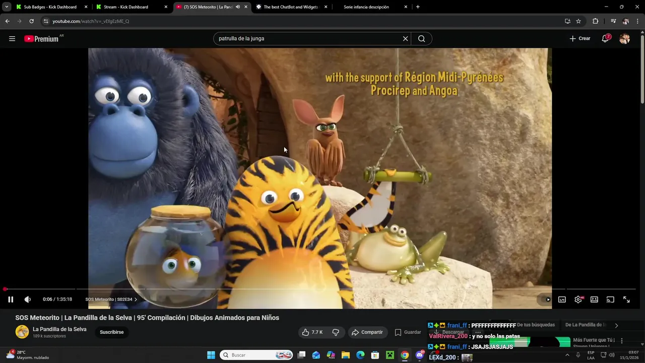Go to YouTube Premium home logo
The width and height of the screenshot is (645, 363).
41,39
